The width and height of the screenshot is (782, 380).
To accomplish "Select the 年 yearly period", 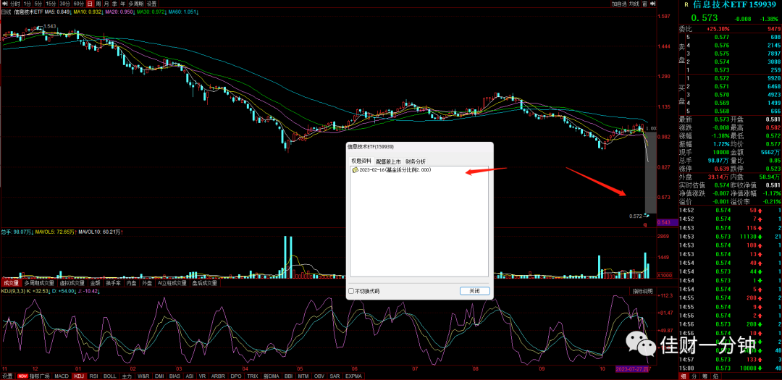I will (122, 4).
